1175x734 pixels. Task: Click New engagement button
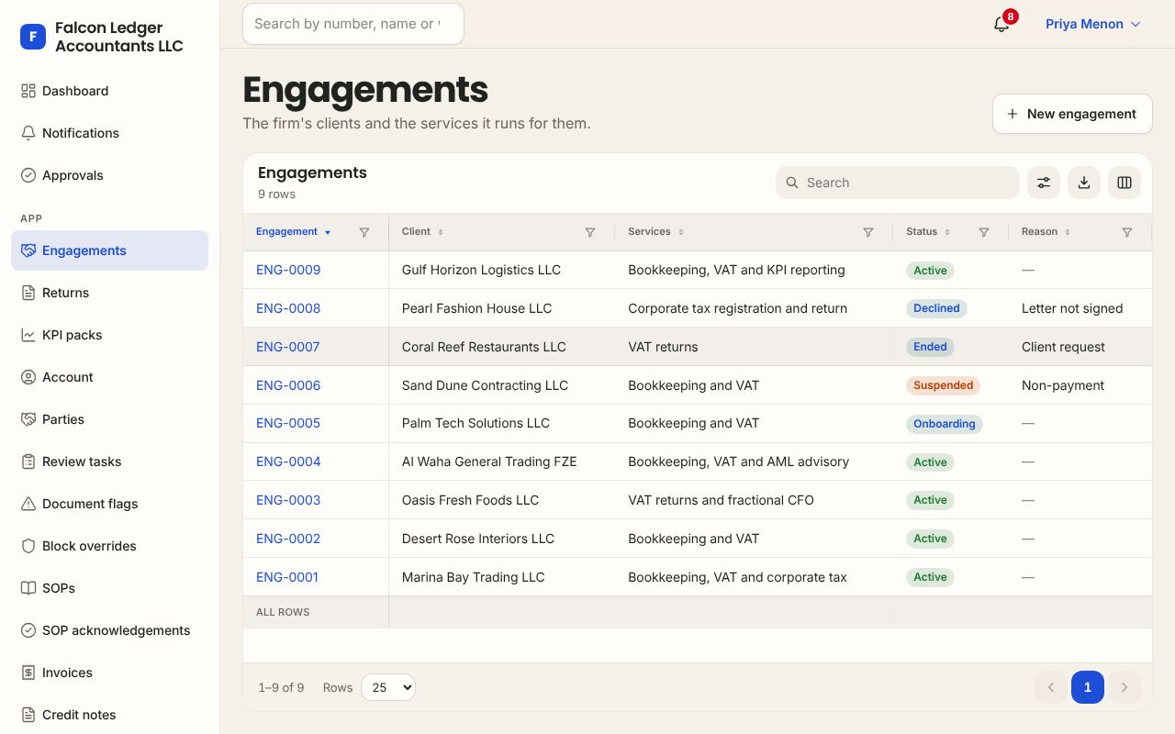[1072, 114]
